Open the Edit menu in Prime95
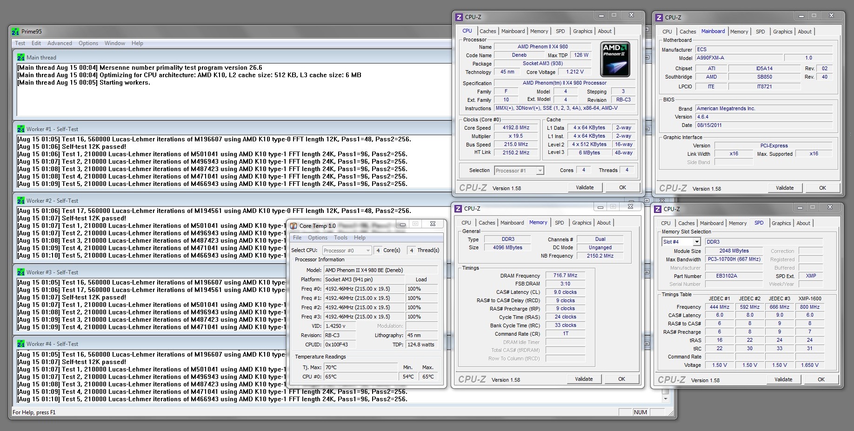Viewport: 854px width, 431px height. tap(36, 43)
